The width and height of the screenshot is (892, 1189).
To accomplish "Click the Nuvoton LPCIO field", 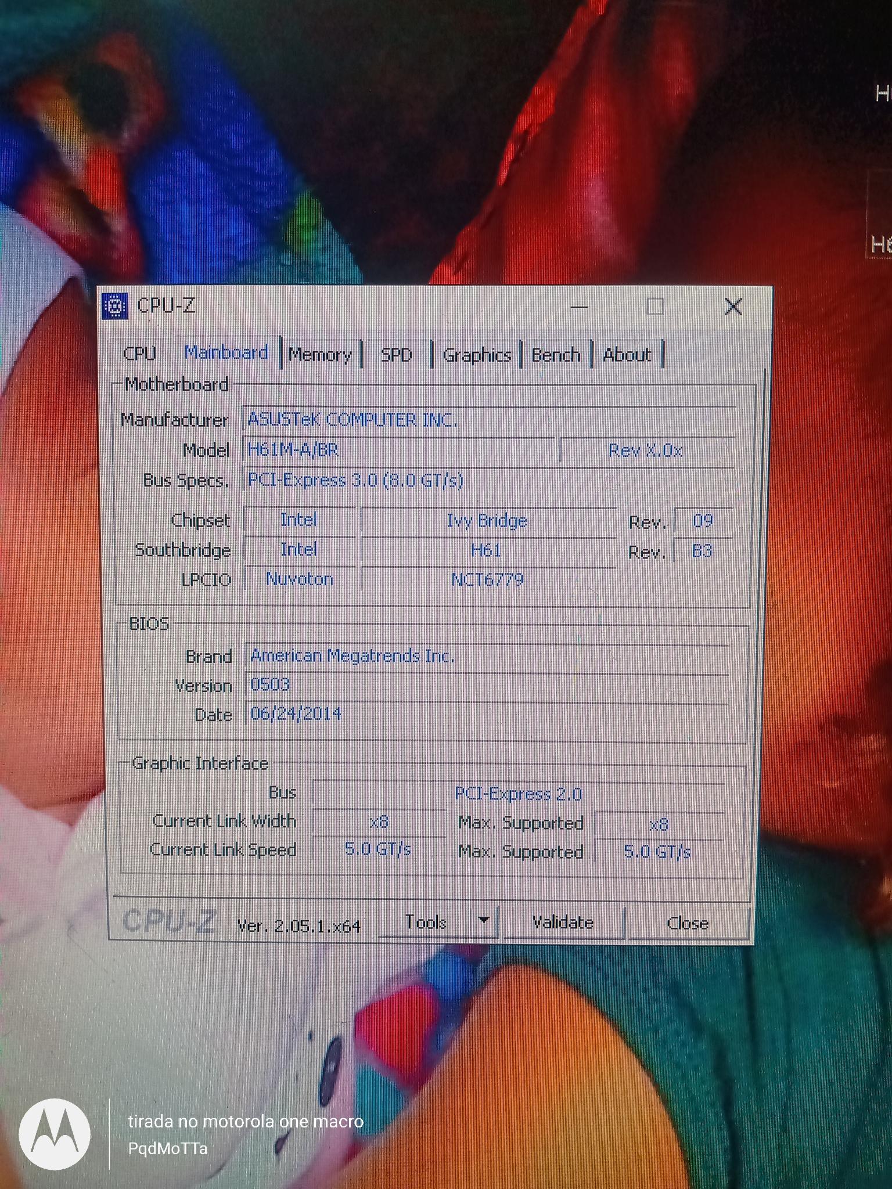I will coord(299,579).
